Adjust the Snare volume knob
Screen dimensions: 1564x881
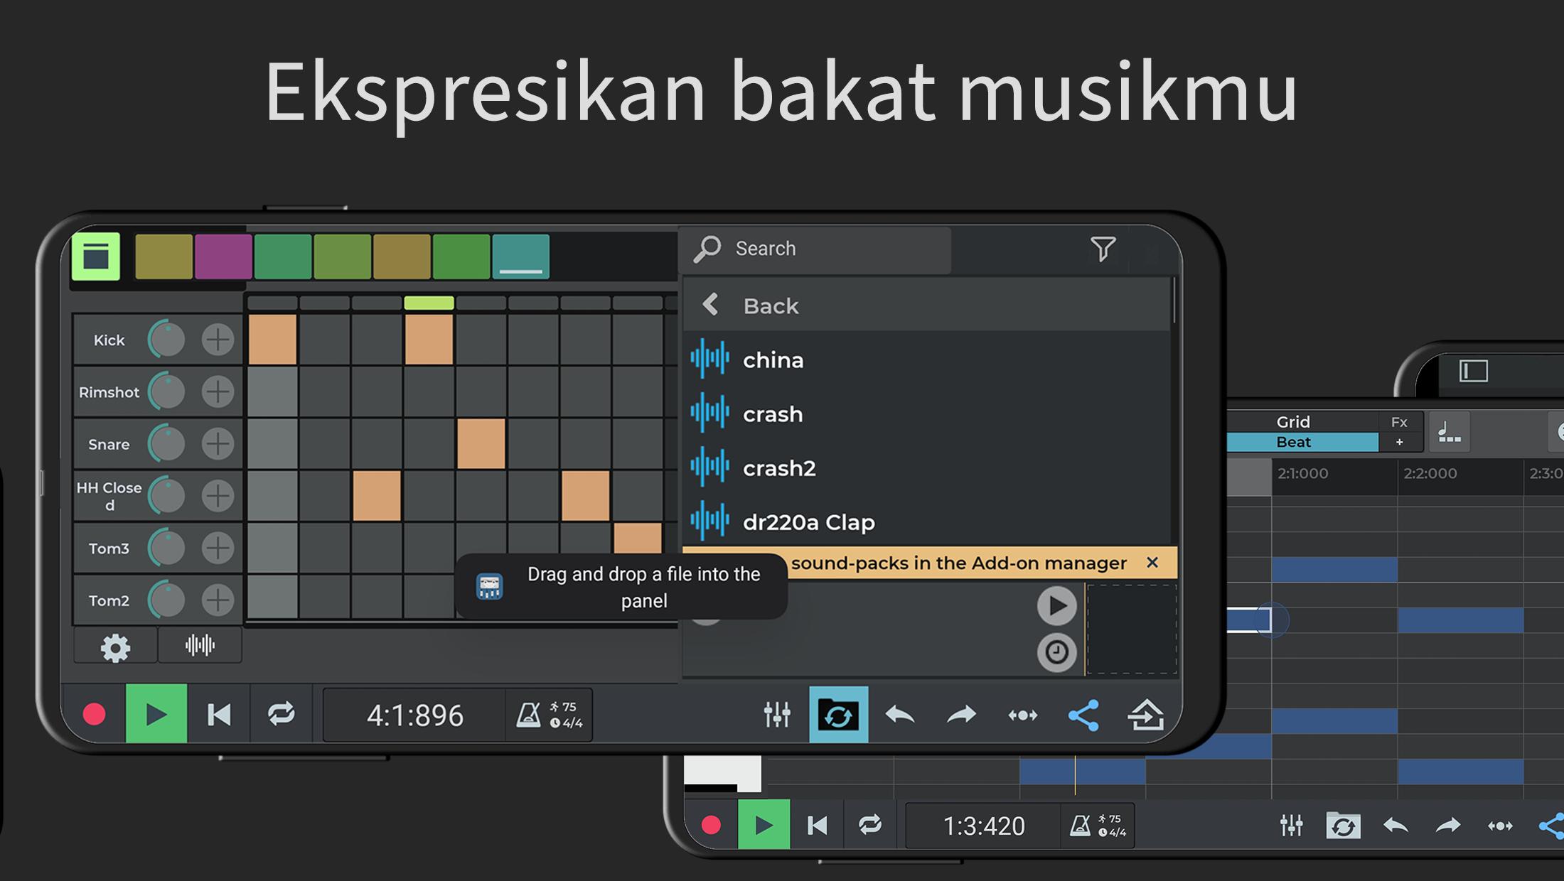(166, 444)
